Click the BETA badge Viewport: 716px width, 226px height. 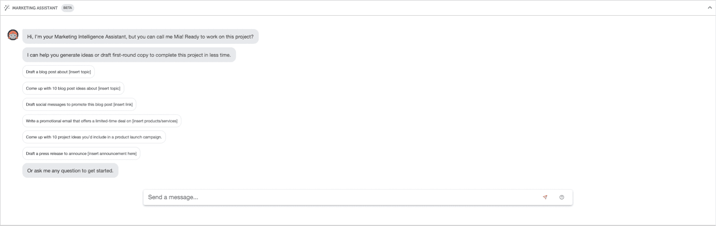click(68, 8)
